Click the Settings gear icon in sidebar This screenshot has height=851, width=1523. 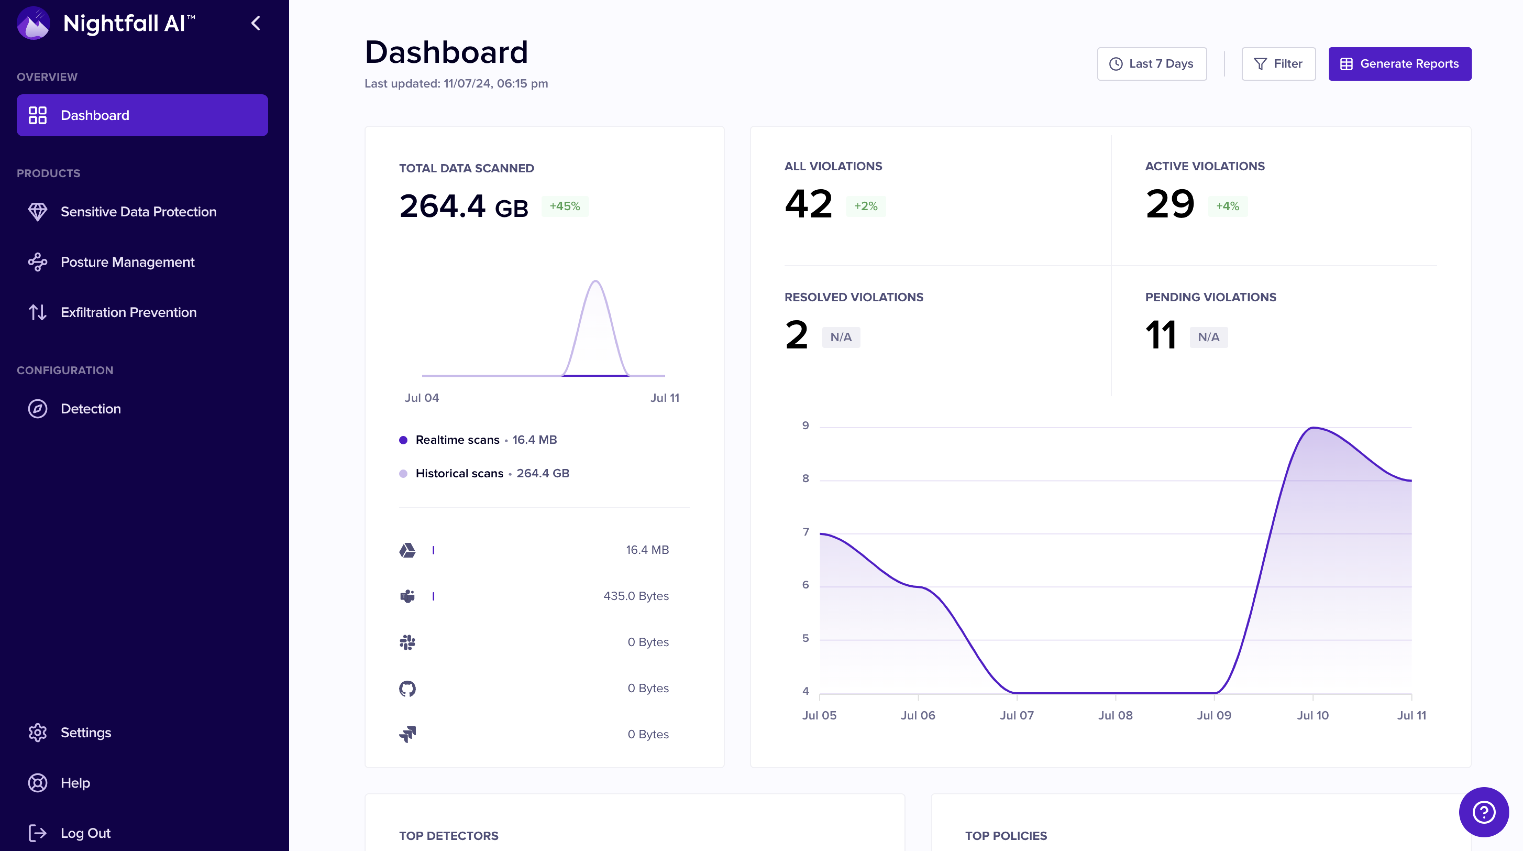tap(37, 733)
